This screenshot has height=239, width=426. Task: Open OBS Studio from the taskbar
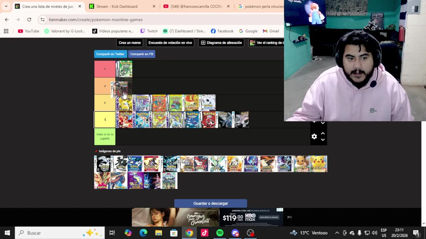click(x=250, y=233)
